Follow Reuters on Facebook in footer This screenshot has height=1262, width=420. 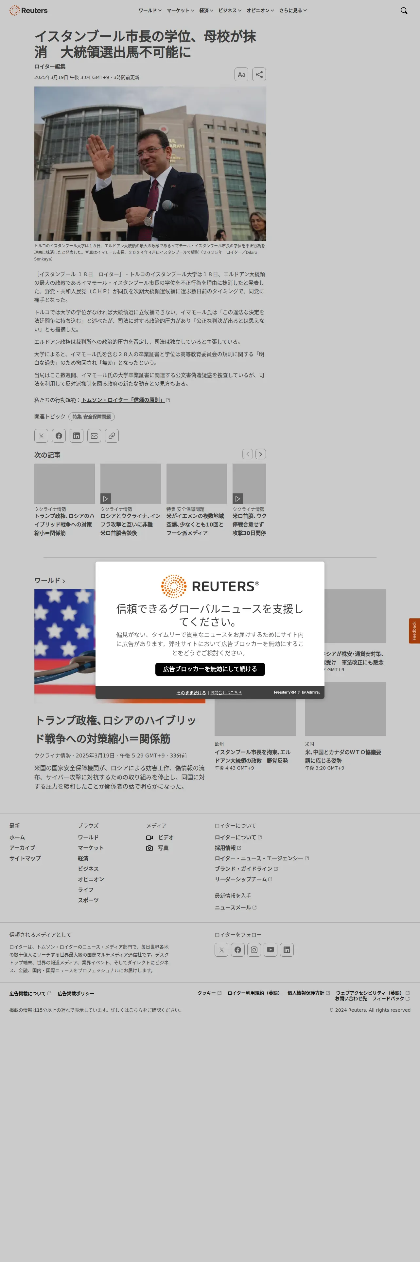[237, 949]
